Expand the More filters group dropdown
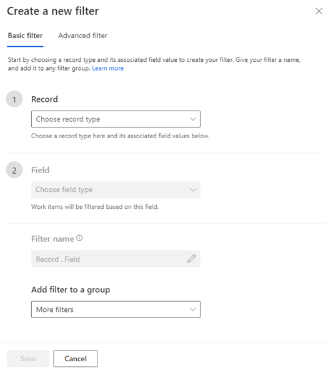Screen dimensions: 328x375 click(116, 309)
